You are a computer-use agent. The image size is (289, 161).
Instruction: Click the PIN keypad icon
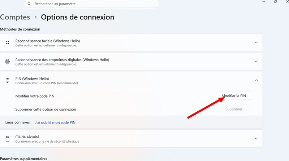click(7, 81)
